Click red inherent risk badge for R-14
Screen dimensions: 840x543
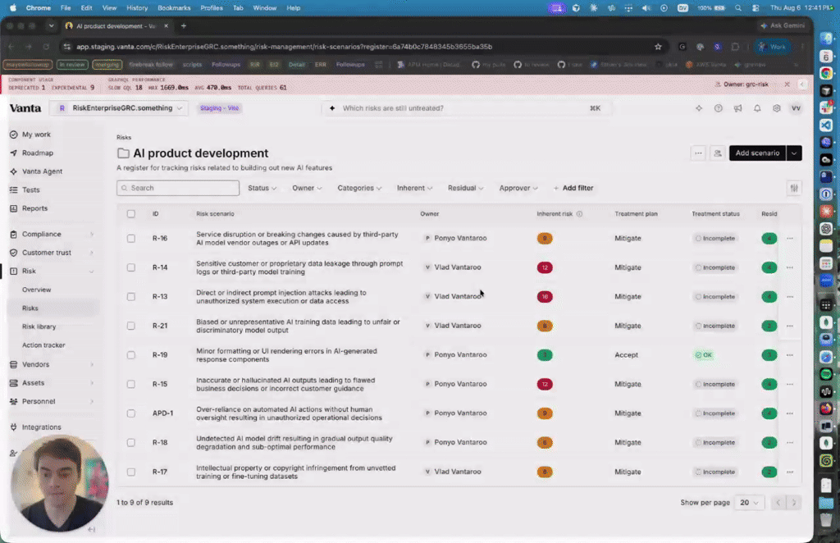pos(545,267)
